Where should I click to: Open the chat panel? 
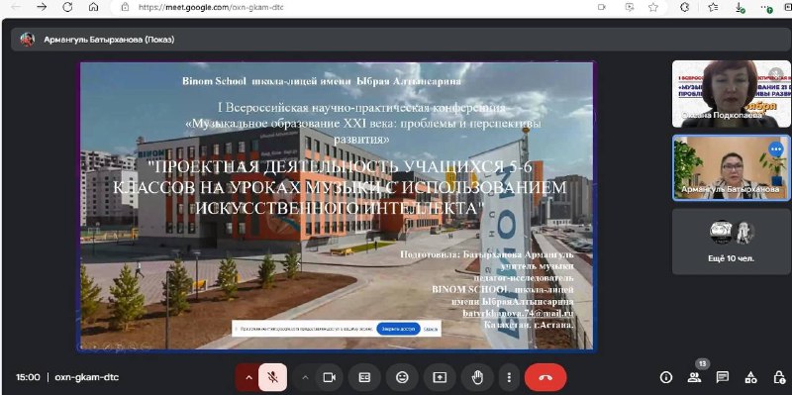point(723,377)
